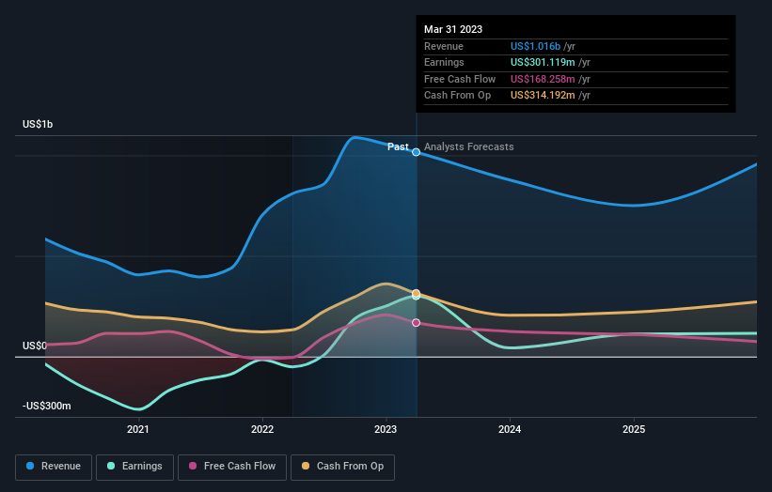Viewport: 772px width, 492px height.
Task: Click the tooltip value US$1.016b
Action: point(535,46)
